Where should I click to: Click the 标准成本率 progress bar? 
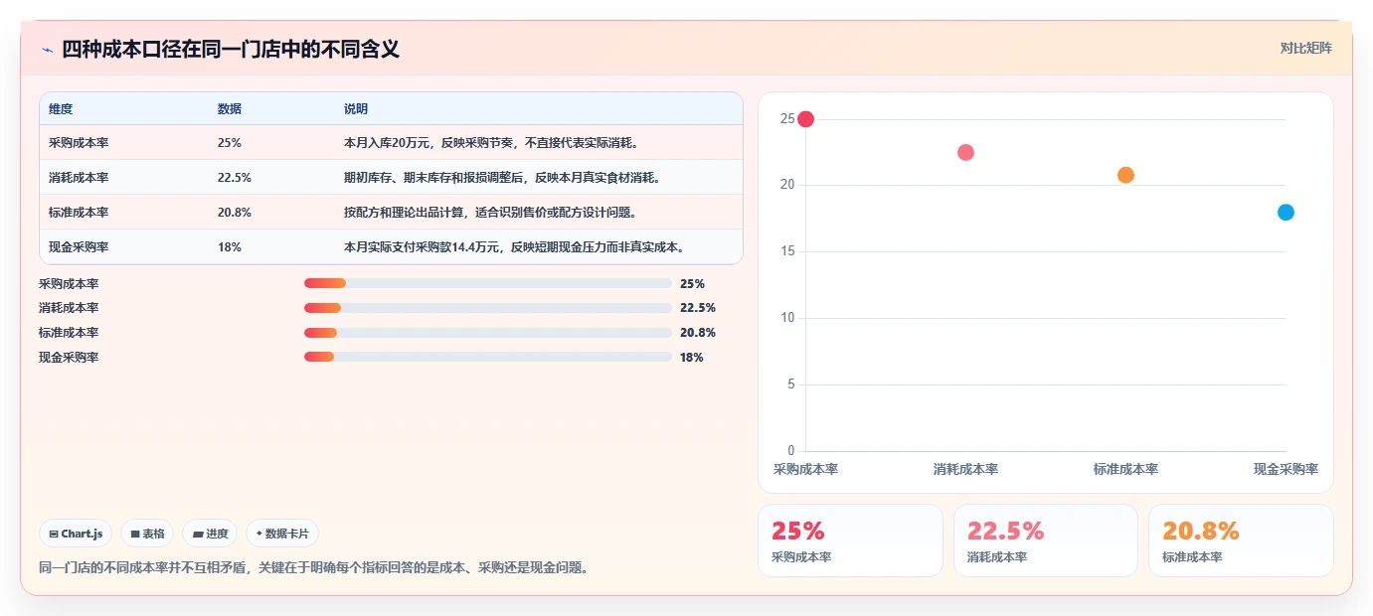click(488, 333)
